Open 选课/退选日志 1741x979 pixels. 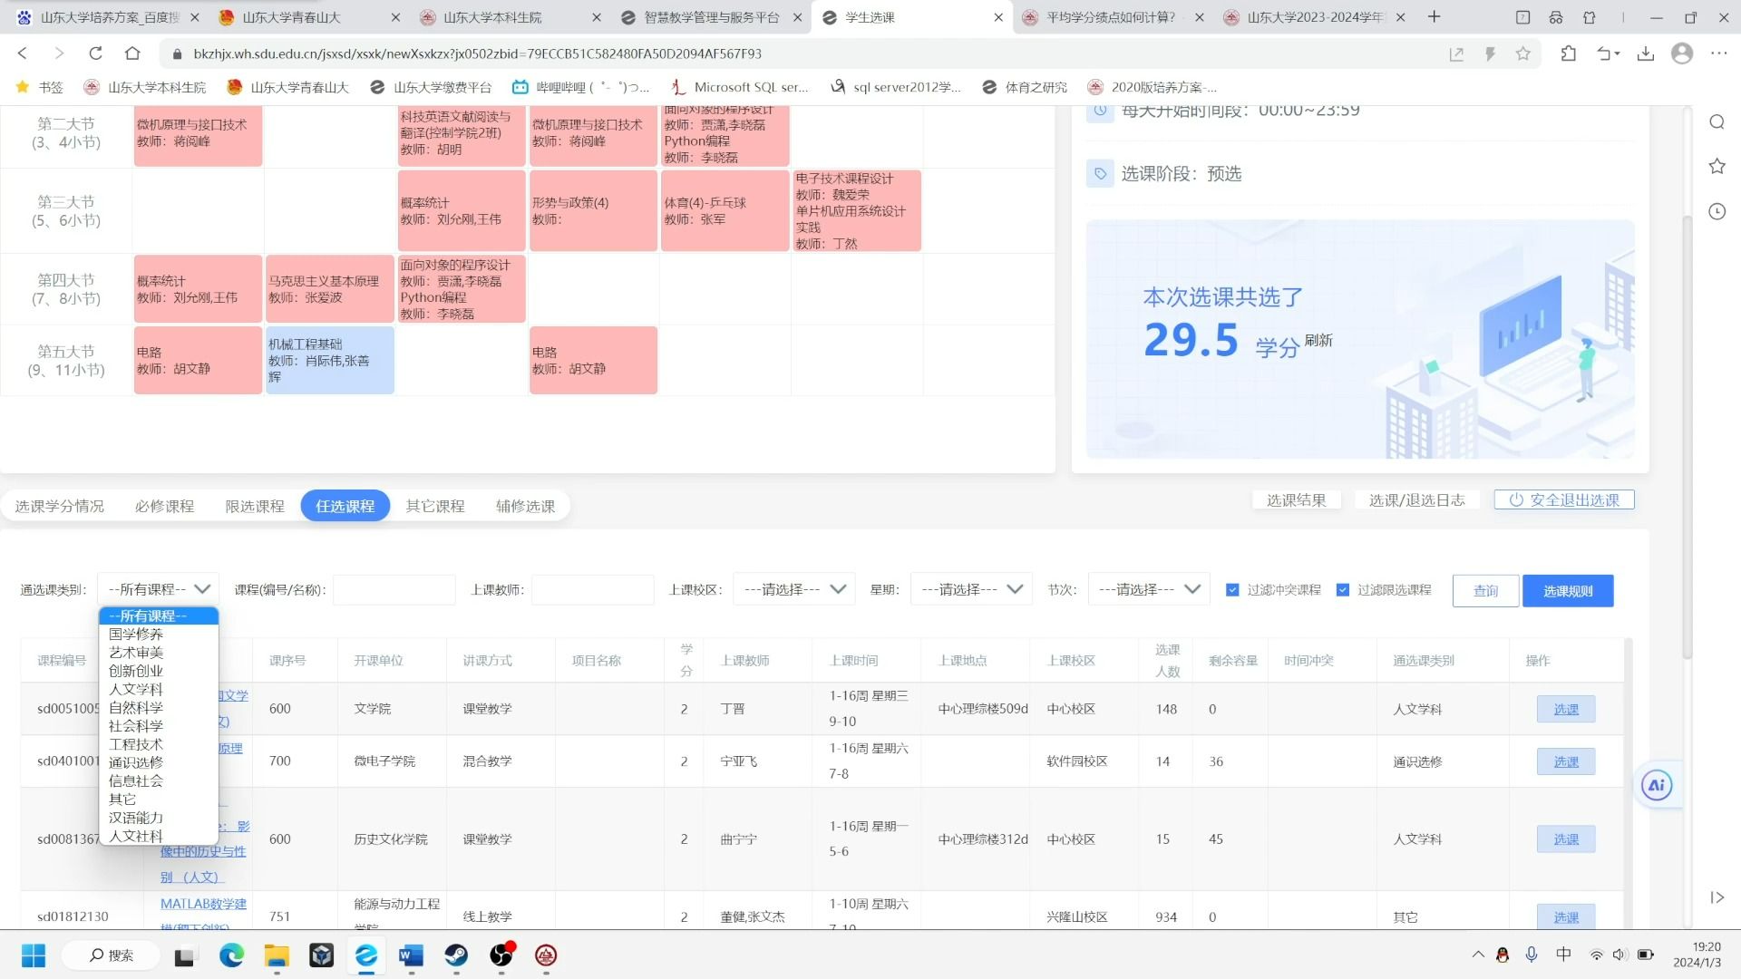[1416, 499]
